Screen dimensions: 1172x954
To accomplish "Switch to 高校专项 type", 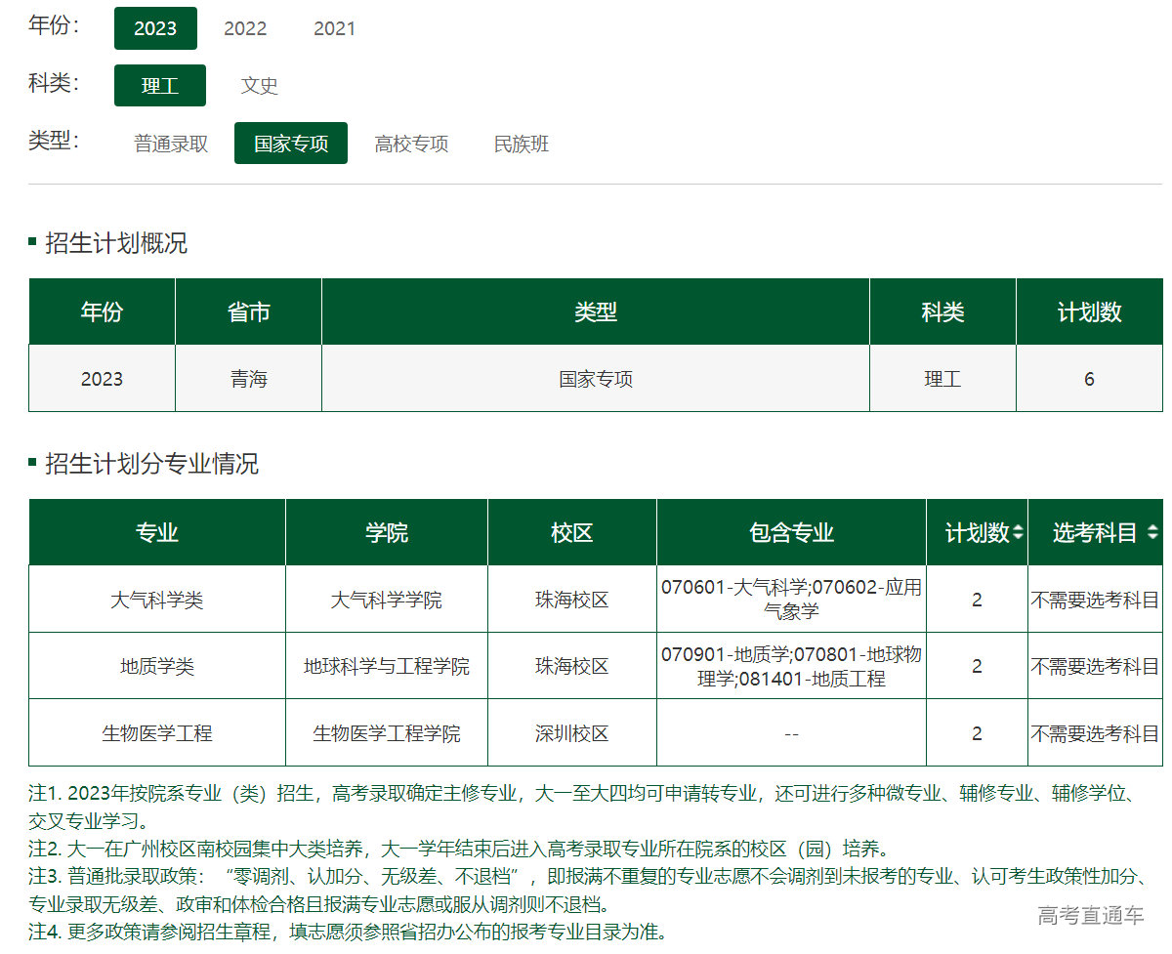I will 411,145.
